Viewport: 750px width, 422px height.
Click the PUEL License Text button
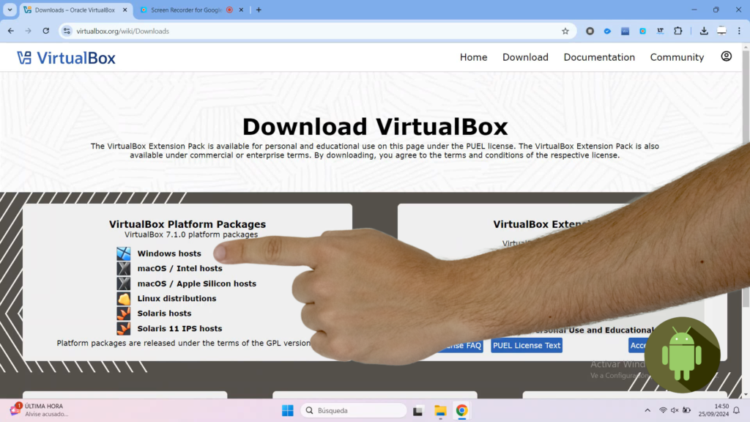coord(527,346)
